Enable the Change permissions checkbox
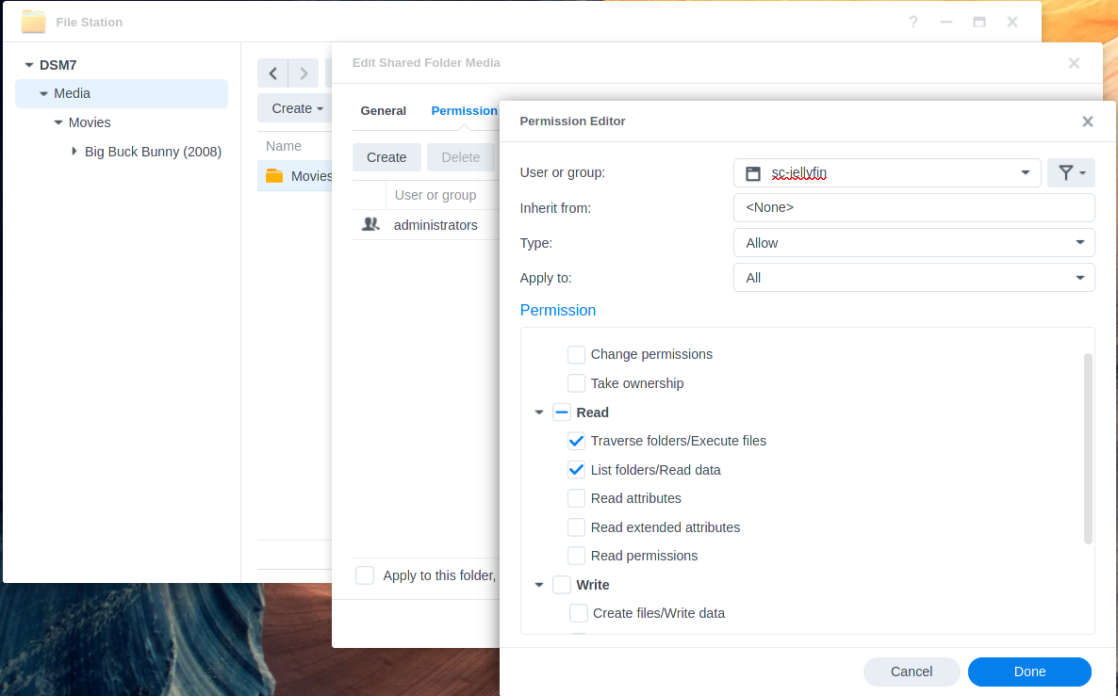 pos(576,354)
